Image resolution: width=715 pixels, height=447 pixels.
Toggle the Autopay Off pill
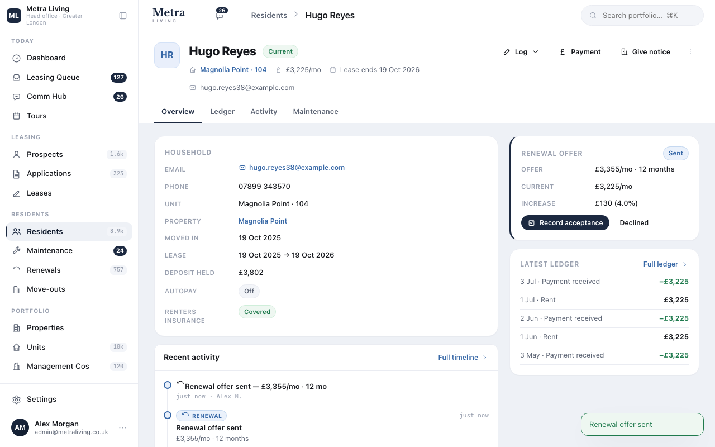click(249, 291)
